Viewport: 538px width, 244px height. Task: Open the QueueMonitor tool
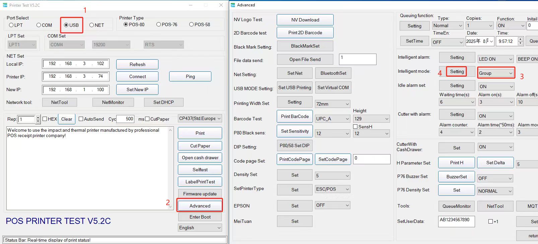[457, 206]
